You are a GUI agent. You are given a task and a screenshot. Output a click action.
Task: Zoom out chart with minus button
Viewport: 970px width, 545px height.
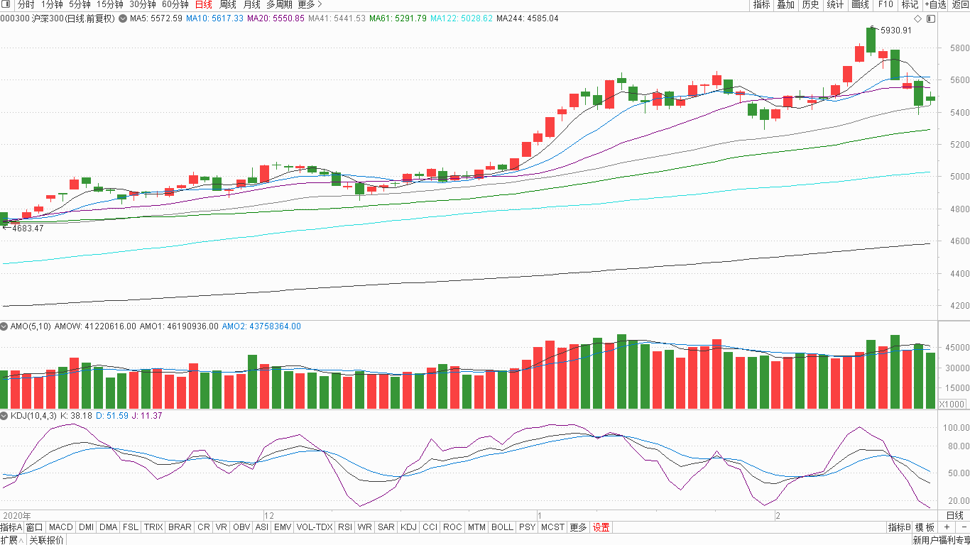(963, 527)
